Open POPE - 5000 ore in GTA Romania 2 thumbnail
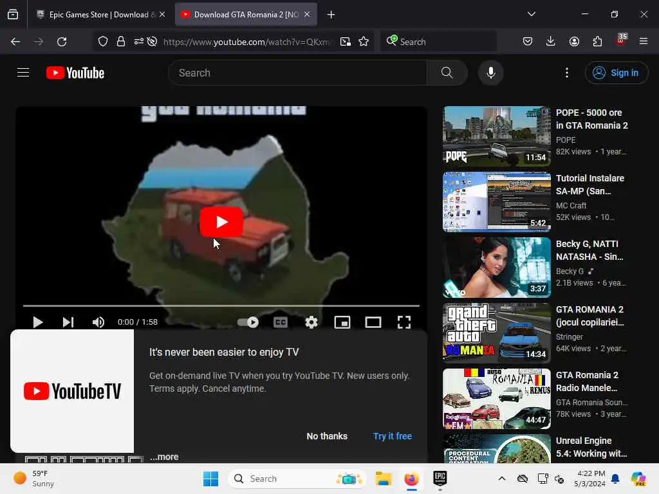This screenshot has width=659, height=494. point(496,136)
